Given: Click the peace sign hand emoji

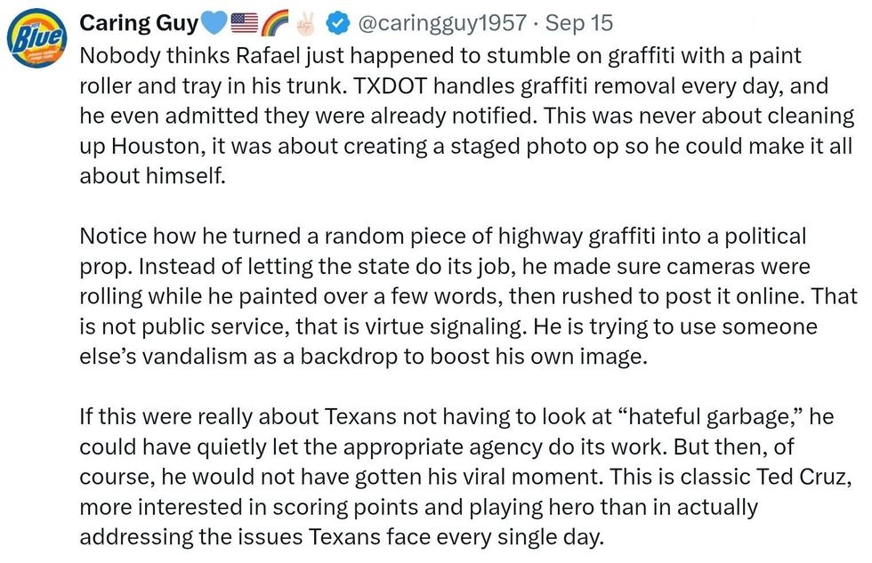Looking at the screenshot, I should click(304, 23).
